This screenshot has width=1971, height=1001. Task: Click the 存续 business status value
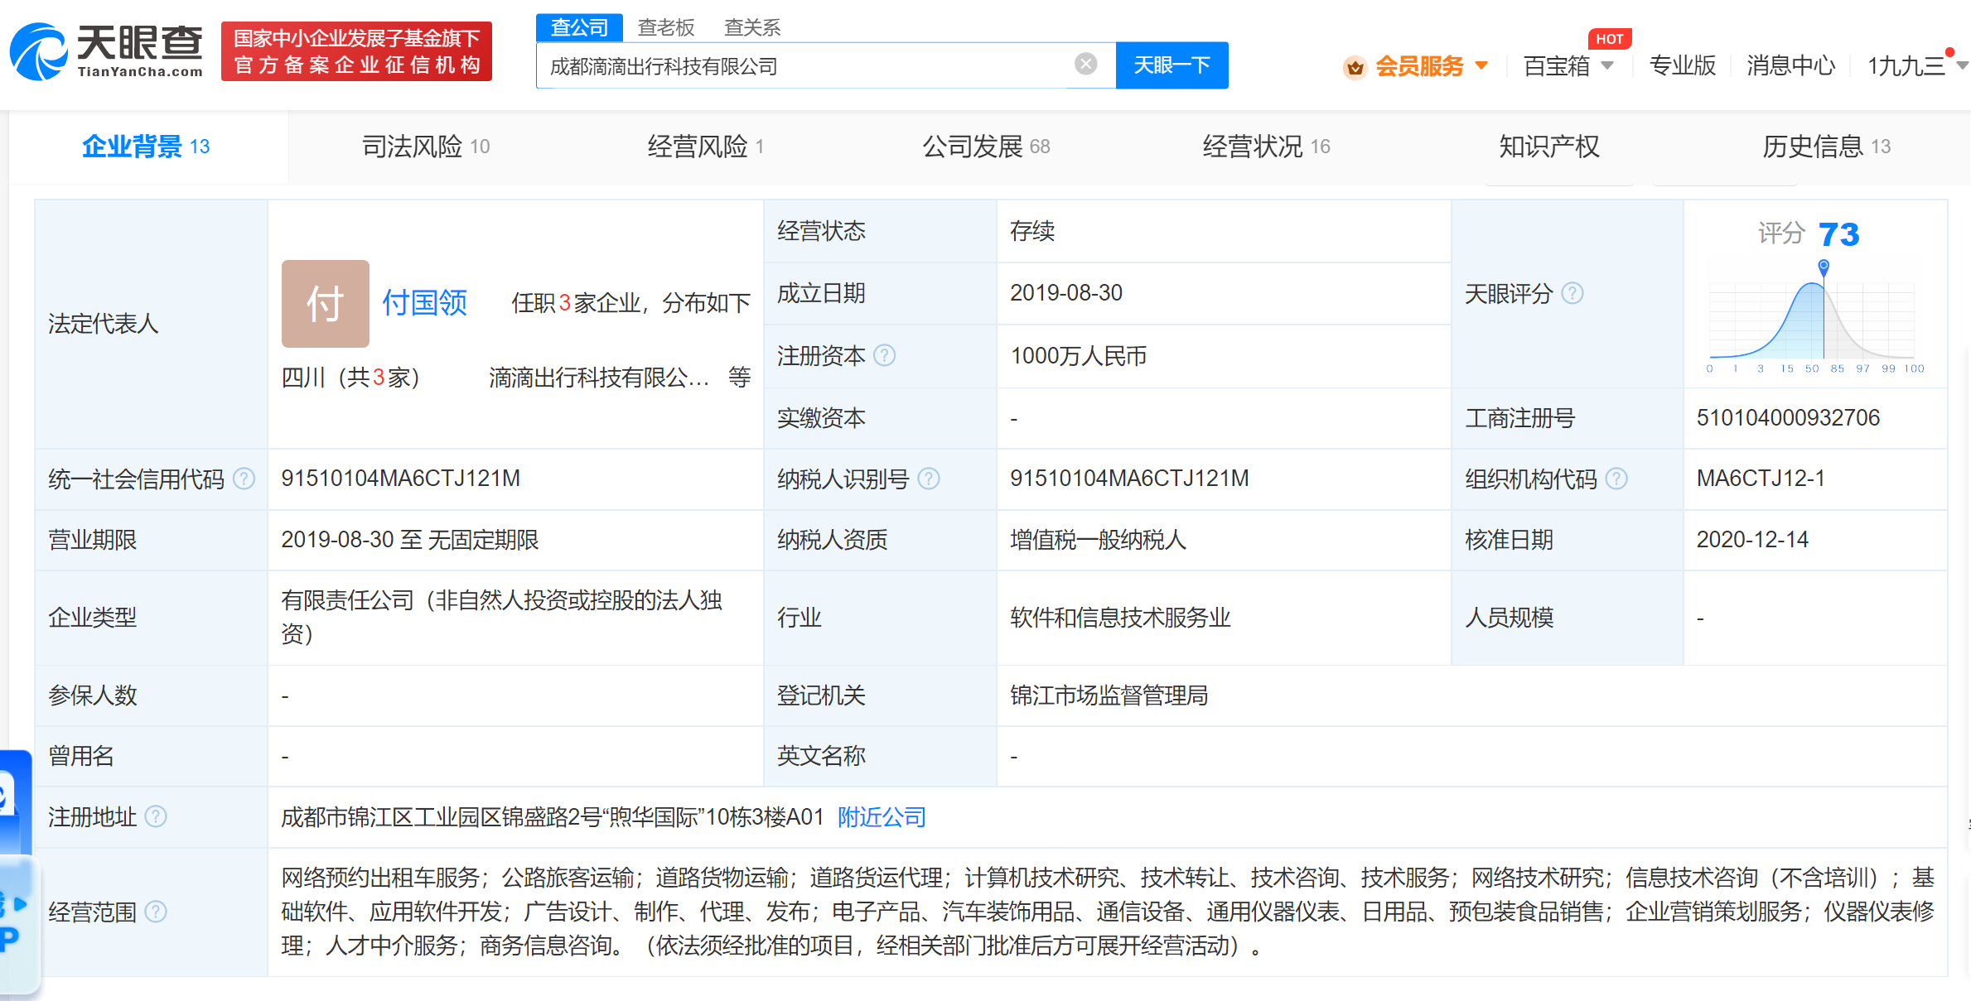1032,231
